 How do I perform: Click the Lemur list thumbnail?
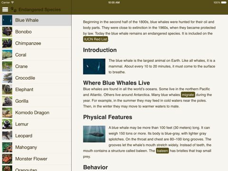[x=7, y=124]
